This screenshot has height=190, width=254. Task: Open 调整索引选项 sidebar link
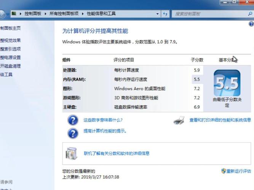pyautogui.click(x=10, y=49)
